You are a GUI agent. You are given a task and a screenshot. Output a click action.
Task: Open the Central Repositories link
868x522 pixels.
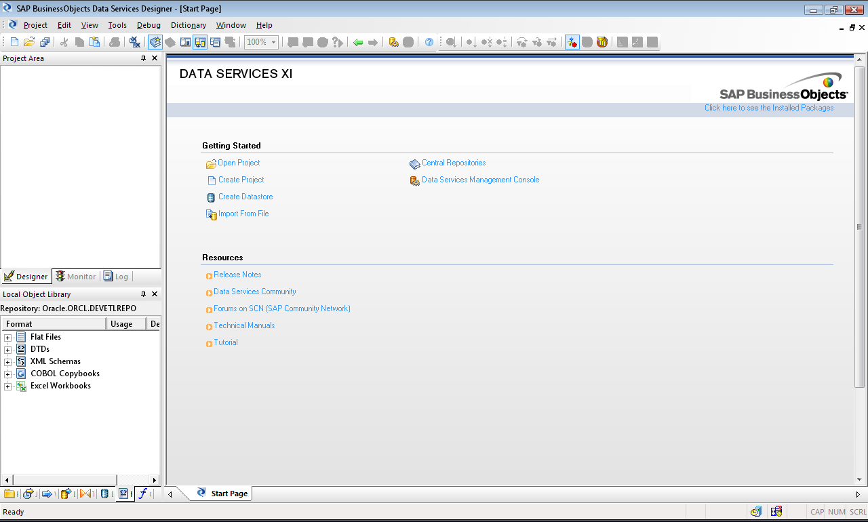[454, 163]
